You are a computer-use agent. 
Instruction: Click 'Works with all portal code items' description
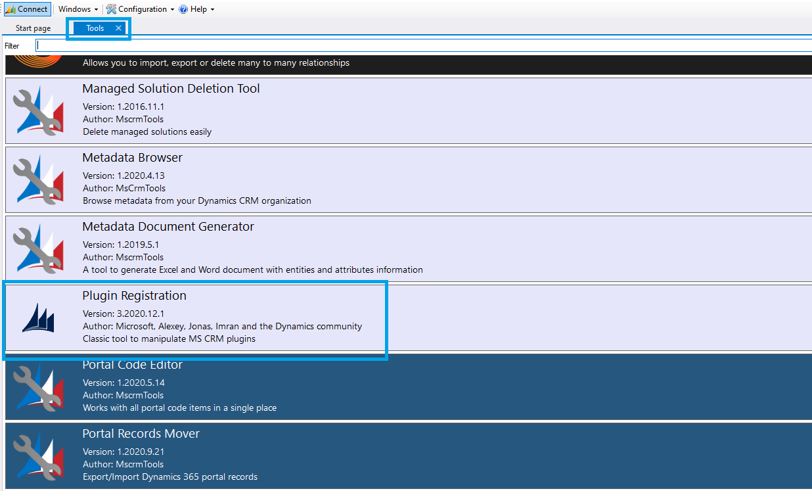point(179,408)
